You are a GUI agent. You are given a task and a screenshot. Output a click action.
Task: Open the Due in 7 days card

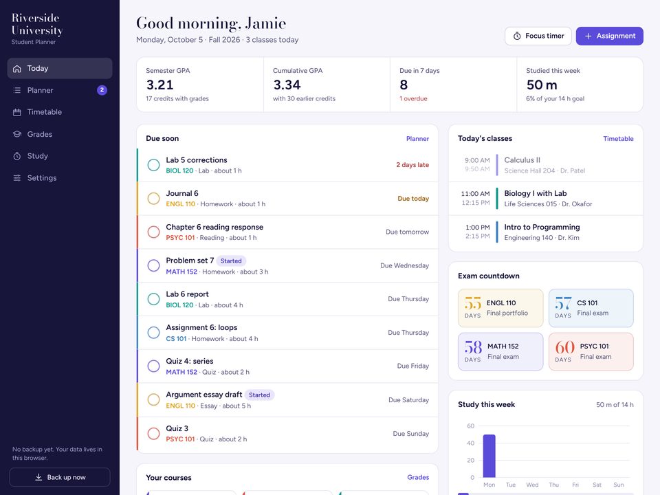(453, 85)
